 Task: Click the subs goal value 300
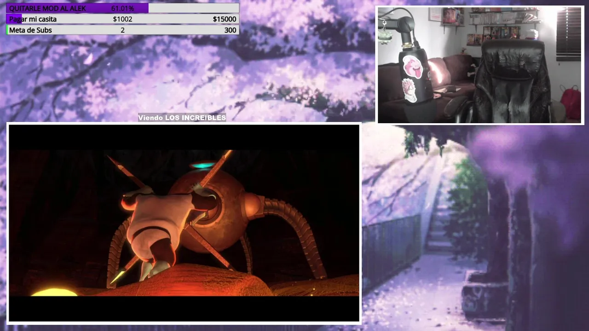coord(231,30)
